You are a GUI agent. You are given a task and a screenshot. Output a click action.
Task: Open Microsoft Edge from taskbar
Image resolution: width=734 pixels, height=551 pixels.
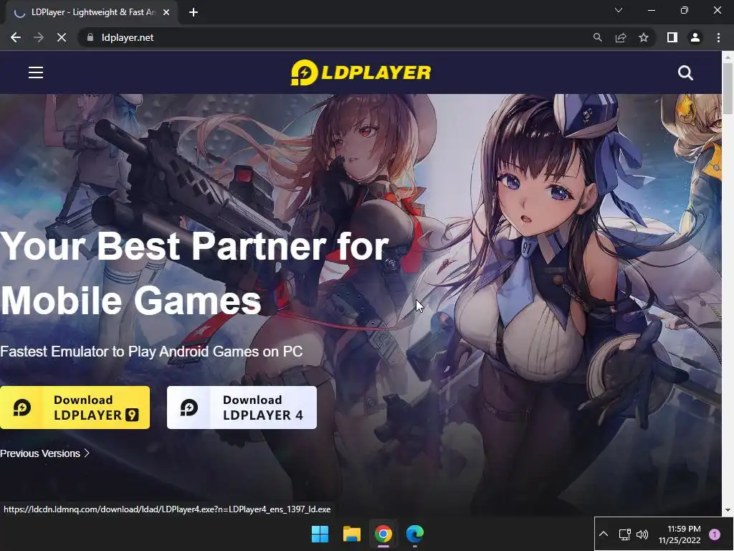point(415,534)
